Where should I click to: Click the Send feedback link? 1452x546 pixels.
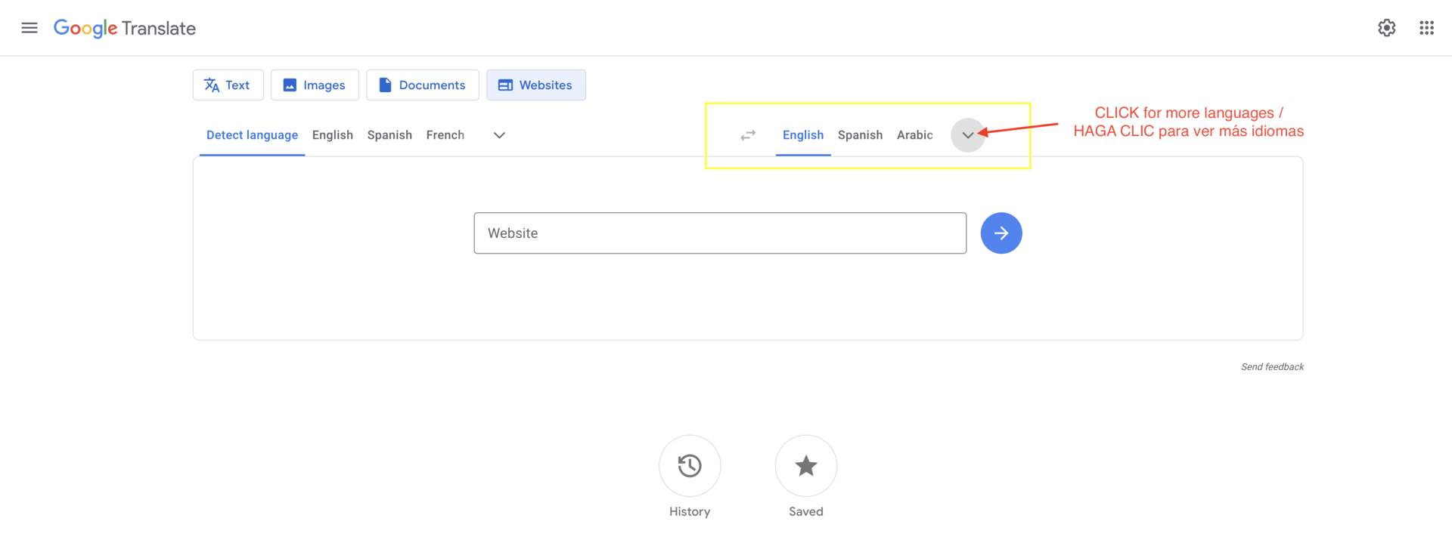pos(1272,367)
